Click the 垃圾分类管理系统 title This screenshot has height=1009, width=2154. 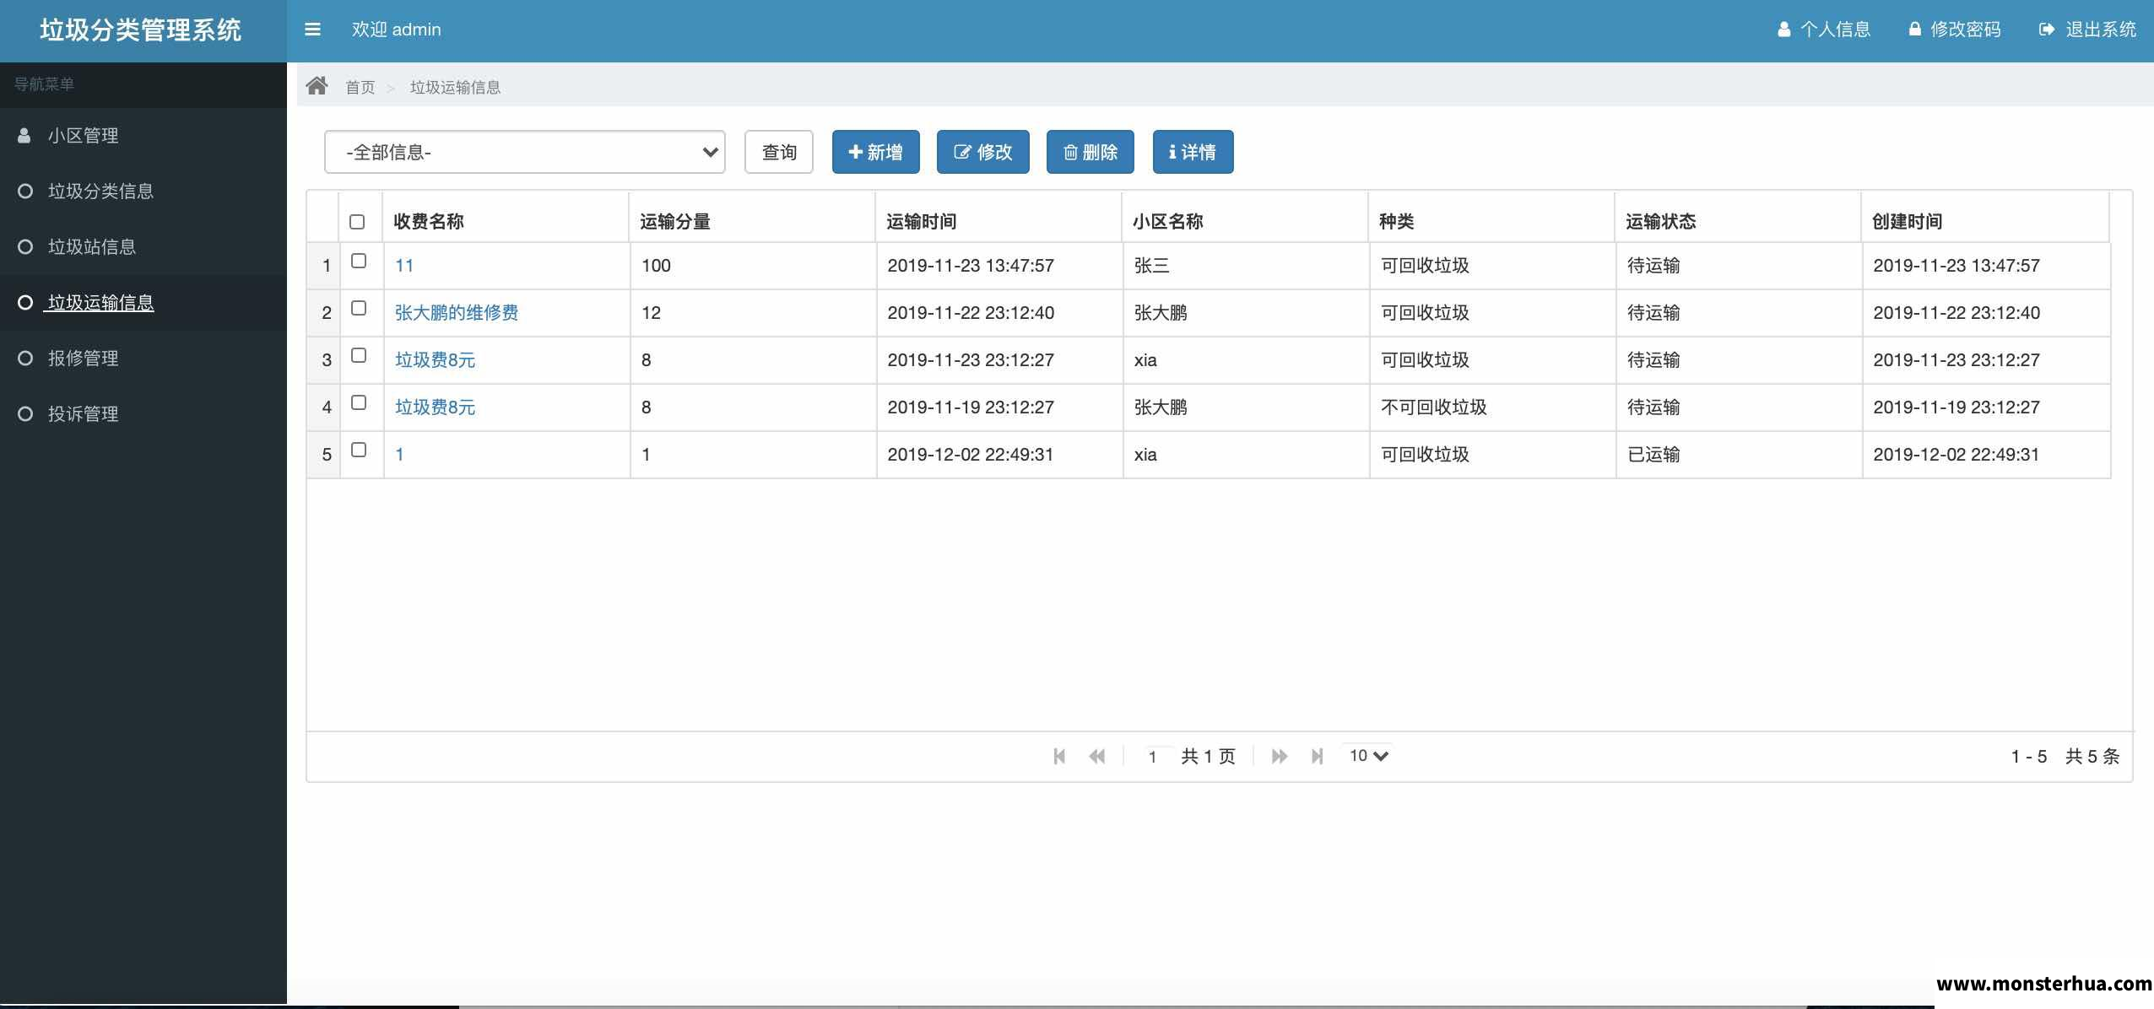(141, 30)
